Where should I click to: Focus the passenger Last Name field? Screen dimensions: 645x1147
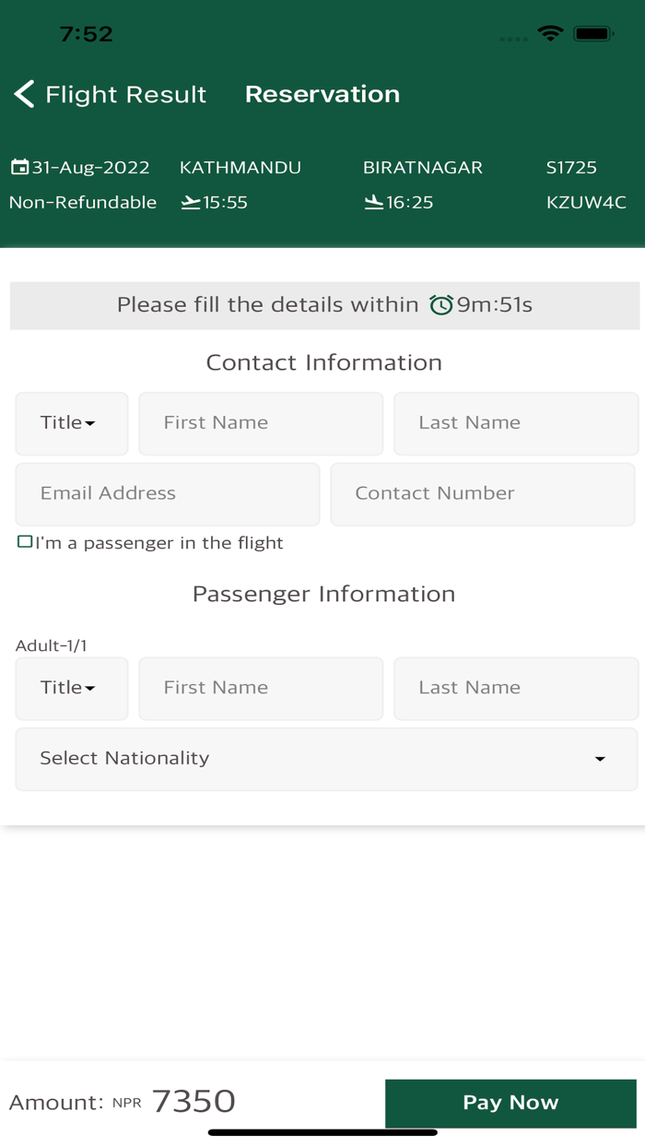coord(515,688)
